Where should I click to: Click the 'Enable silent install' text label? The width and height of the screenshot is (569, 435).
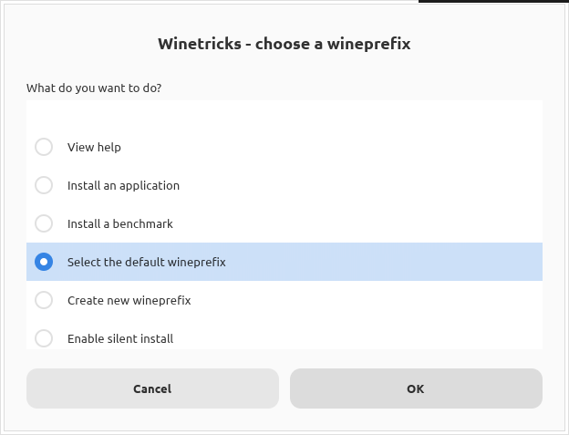tap(119, 338)
